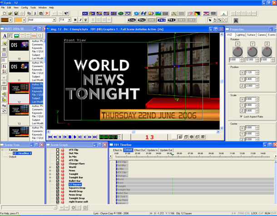Click the context help arrow icon
The image size is (277, 216).
pyautogui.click(x=66, y=14)
